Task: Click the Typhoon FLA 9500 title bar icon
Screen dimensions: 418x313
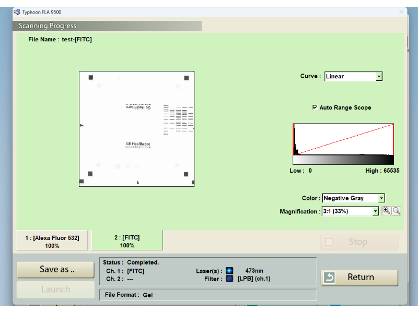Action: tap(17, 12)
